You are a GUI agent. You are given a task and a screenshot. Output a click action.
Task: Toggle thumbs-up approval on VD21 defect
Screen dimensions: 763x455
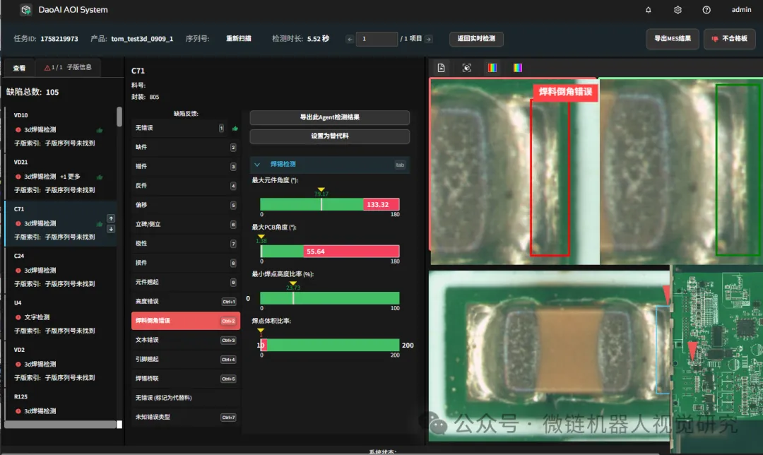pyautogui.click(x=100, y=177)
